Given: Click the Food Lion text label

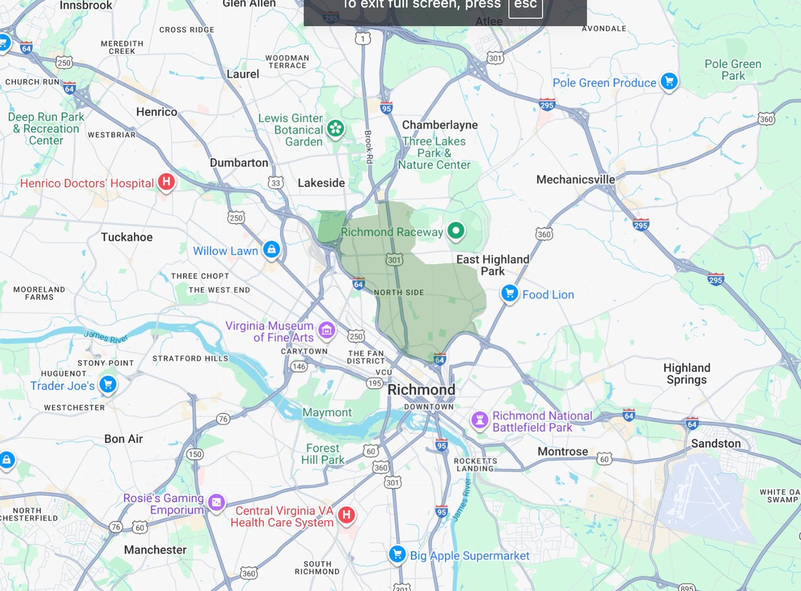Looking at the screenshot, I should [x=548, y=295].
